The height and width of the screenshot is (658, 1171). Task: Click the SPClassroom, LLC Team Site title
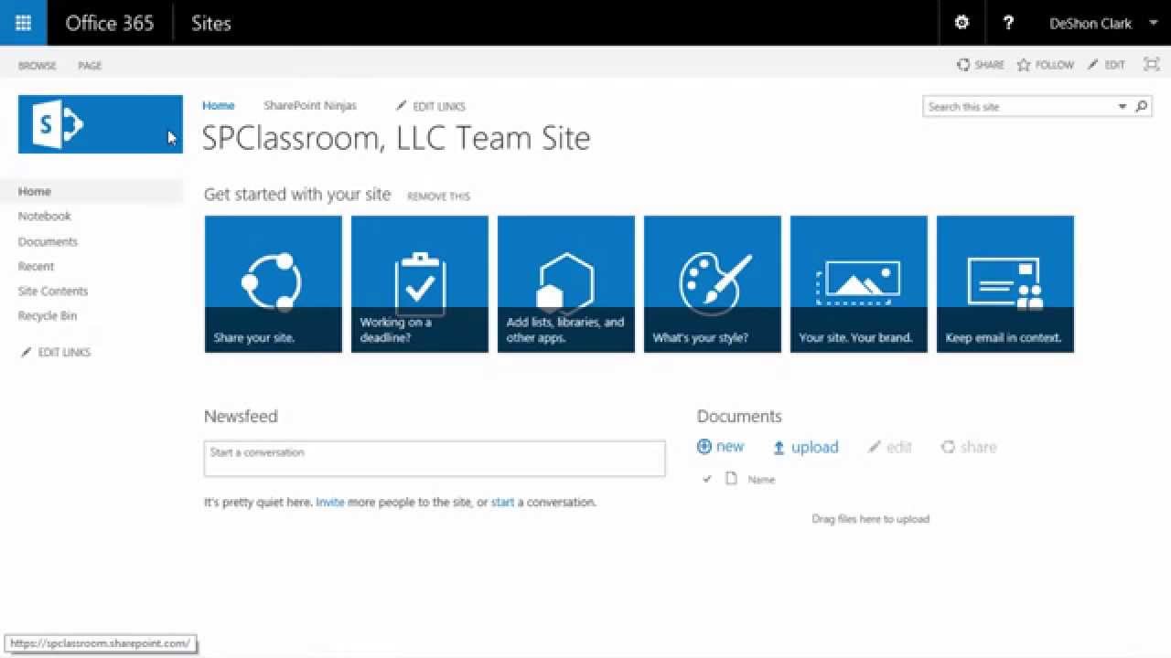click(x=396, y=138)
